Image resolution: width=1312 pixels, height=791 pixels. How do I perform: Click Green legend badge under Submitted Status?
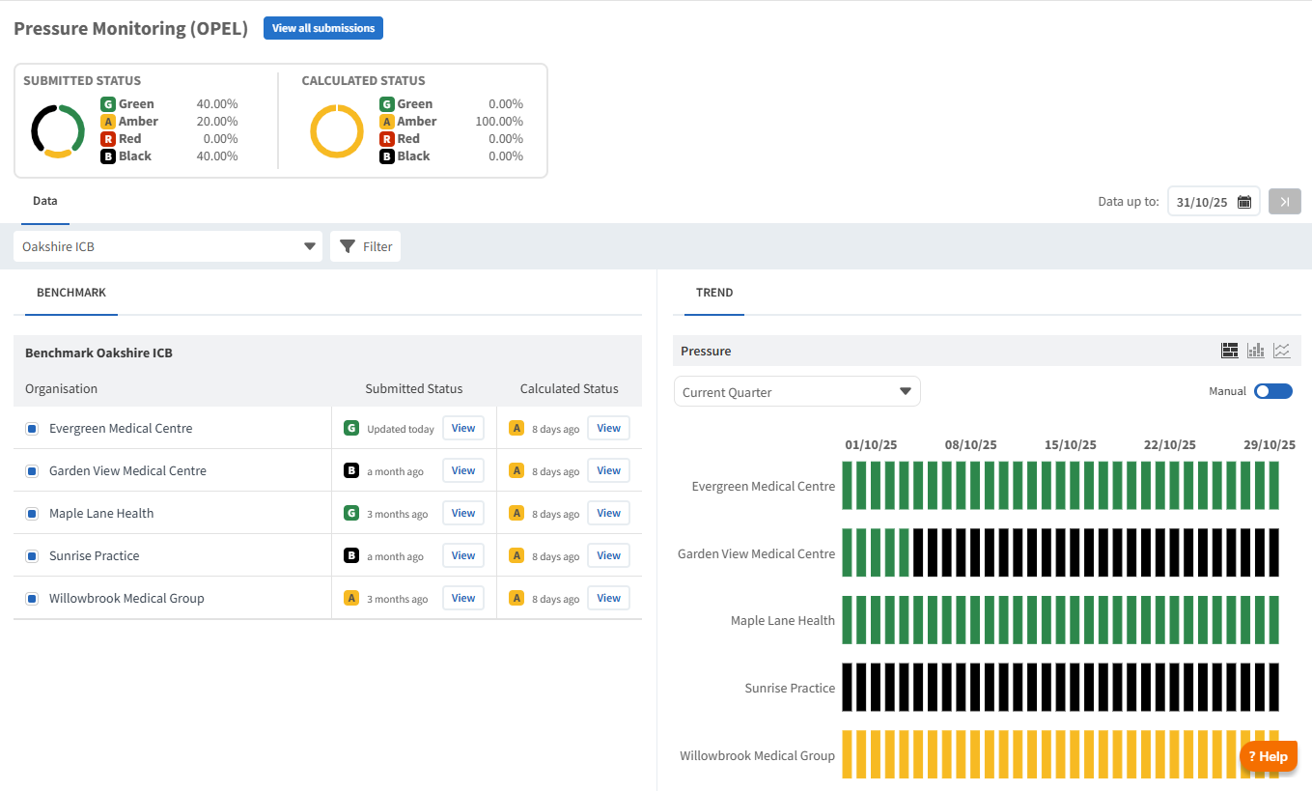[x=108, y=103]
